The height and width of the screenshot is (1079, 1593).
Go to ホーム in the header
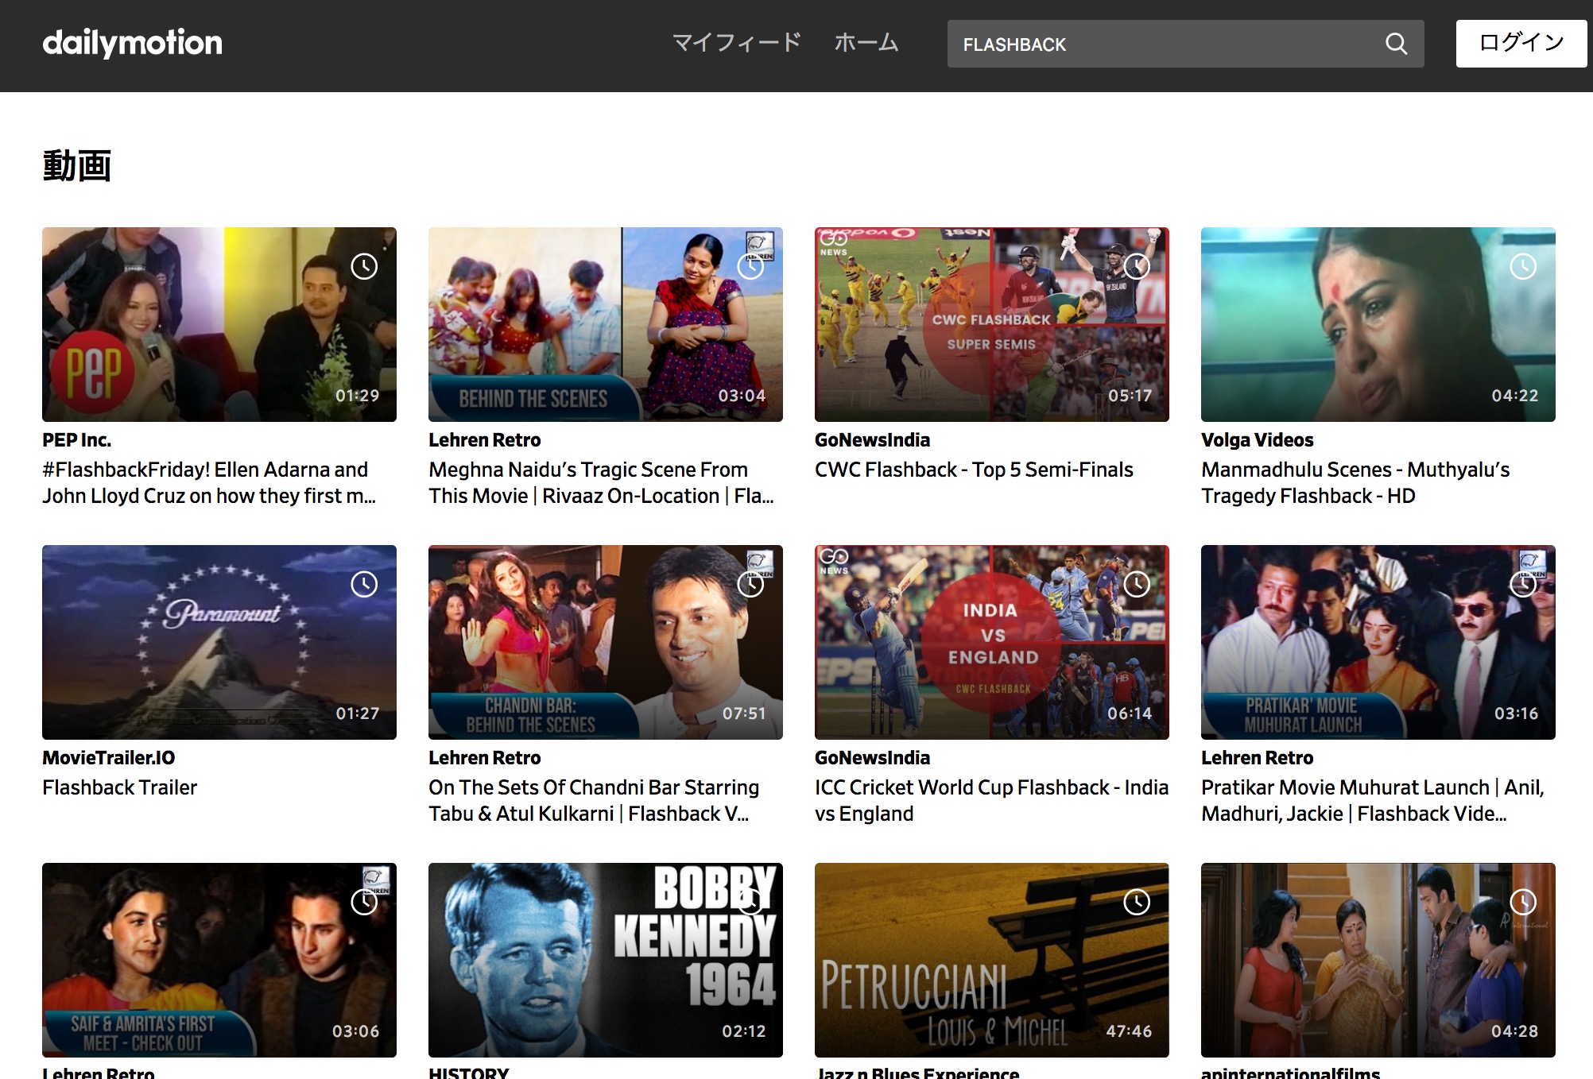(866, 42)
